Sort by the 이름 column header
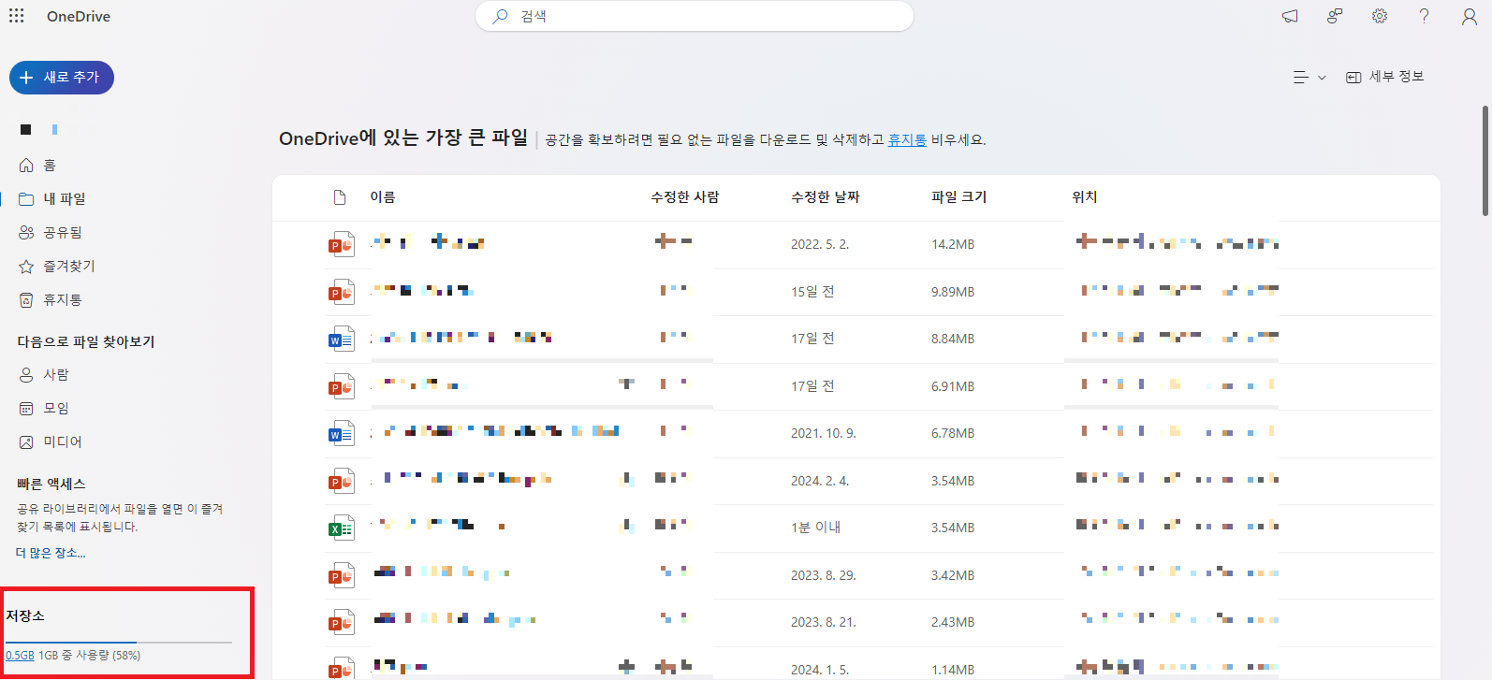This screenshot has width=1492, height=680. [383, 197]
